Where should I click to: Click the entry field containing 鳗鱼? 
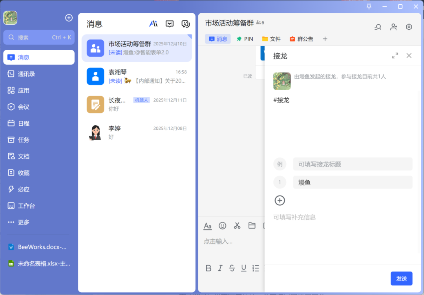353,183
